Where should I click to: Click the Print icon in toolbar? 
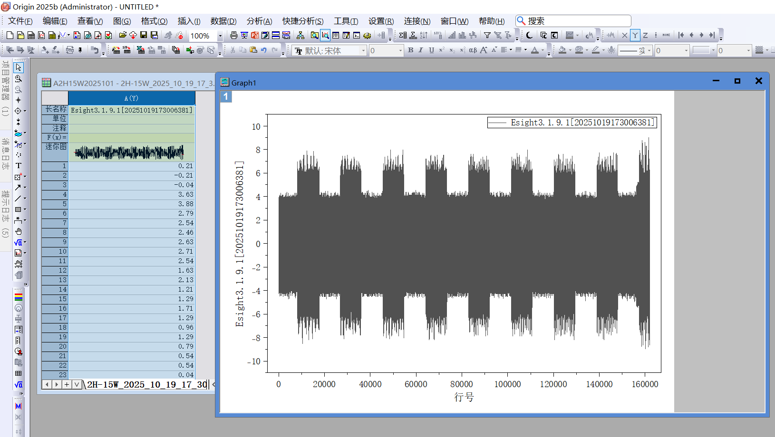233,36
